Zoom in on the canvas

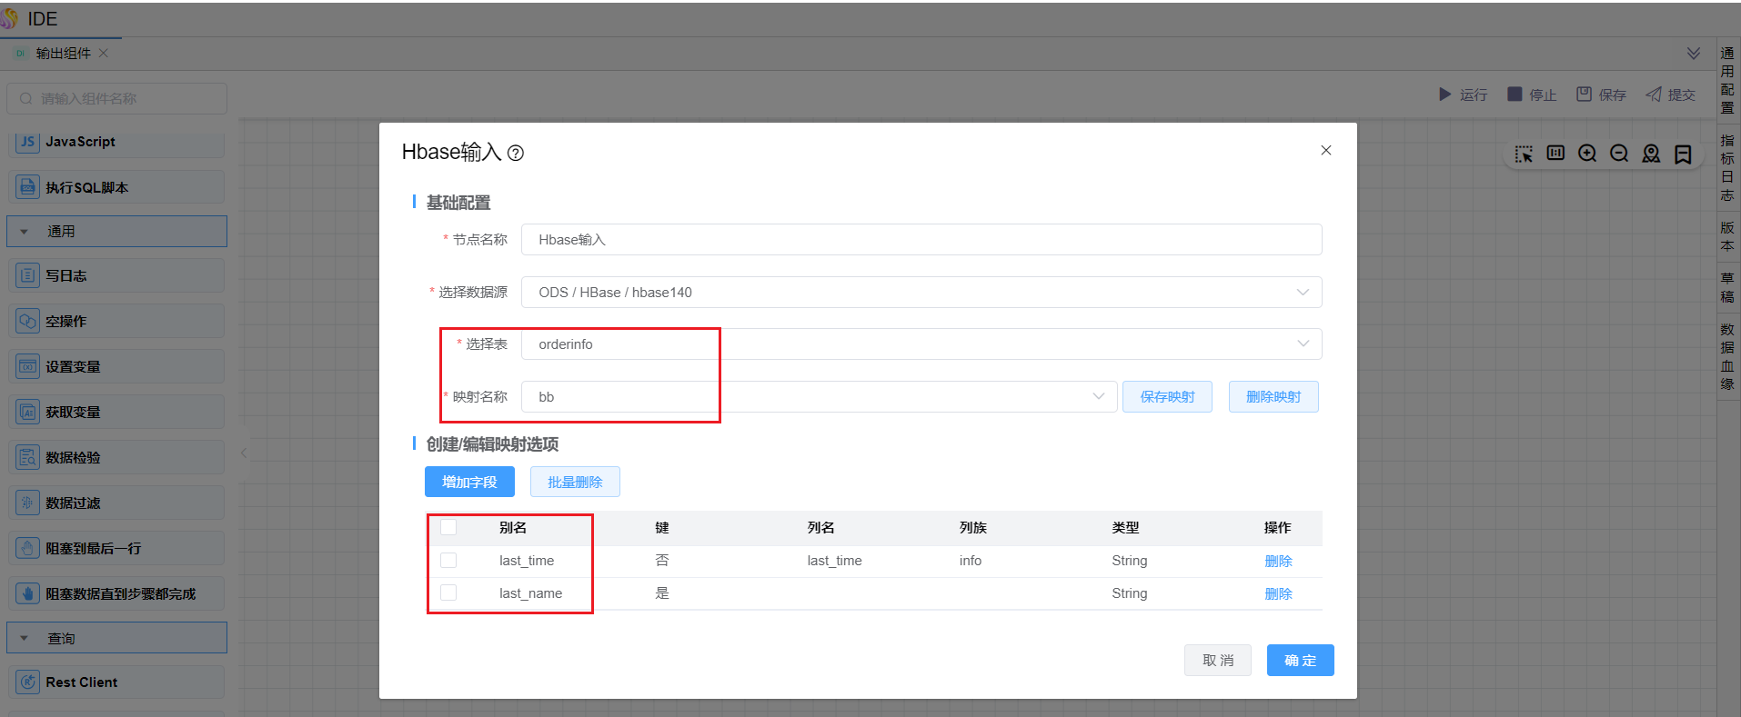point(1587,154)
